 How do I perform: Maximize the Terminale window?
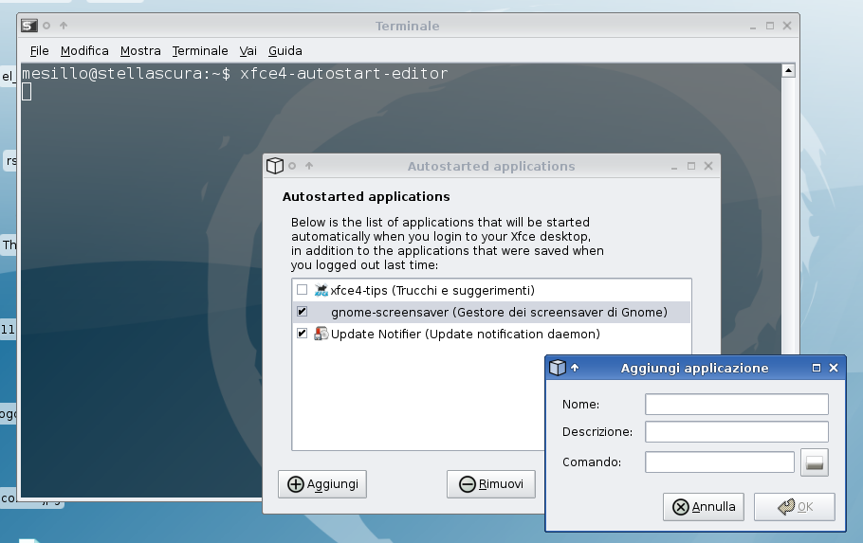click(x=770, y=26)
